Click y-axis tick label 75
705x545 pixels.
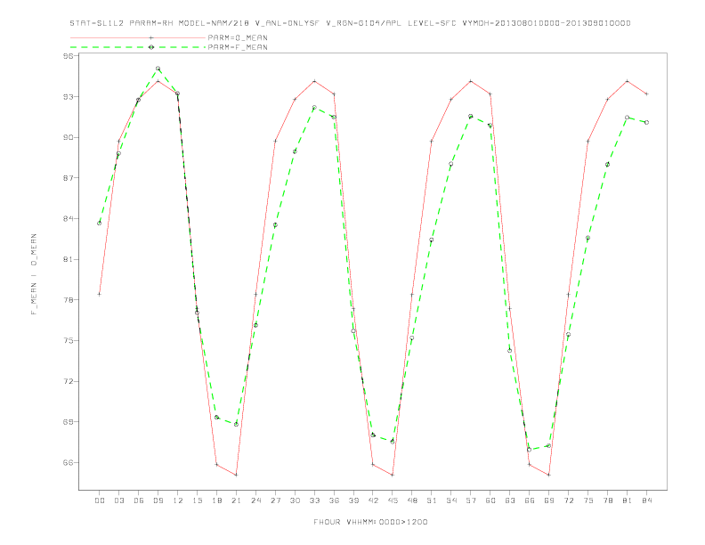point(69,340)
